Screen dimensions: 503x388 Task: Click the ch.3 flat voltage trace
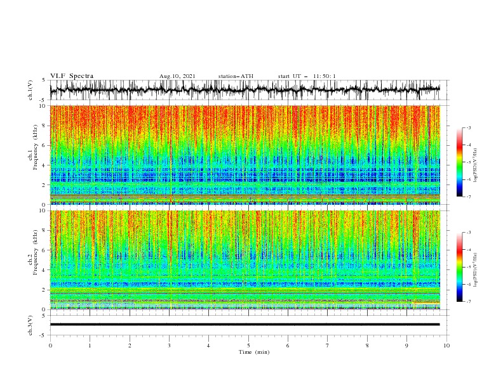(245, 325)
